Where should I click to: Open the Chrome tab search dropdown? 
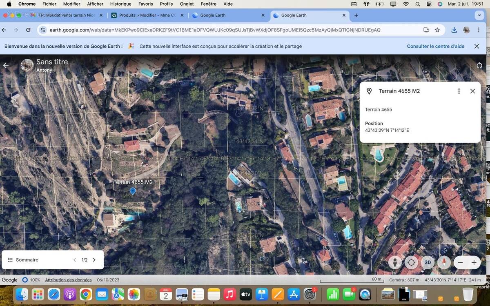pyautogui.click(x=479, y=15)
